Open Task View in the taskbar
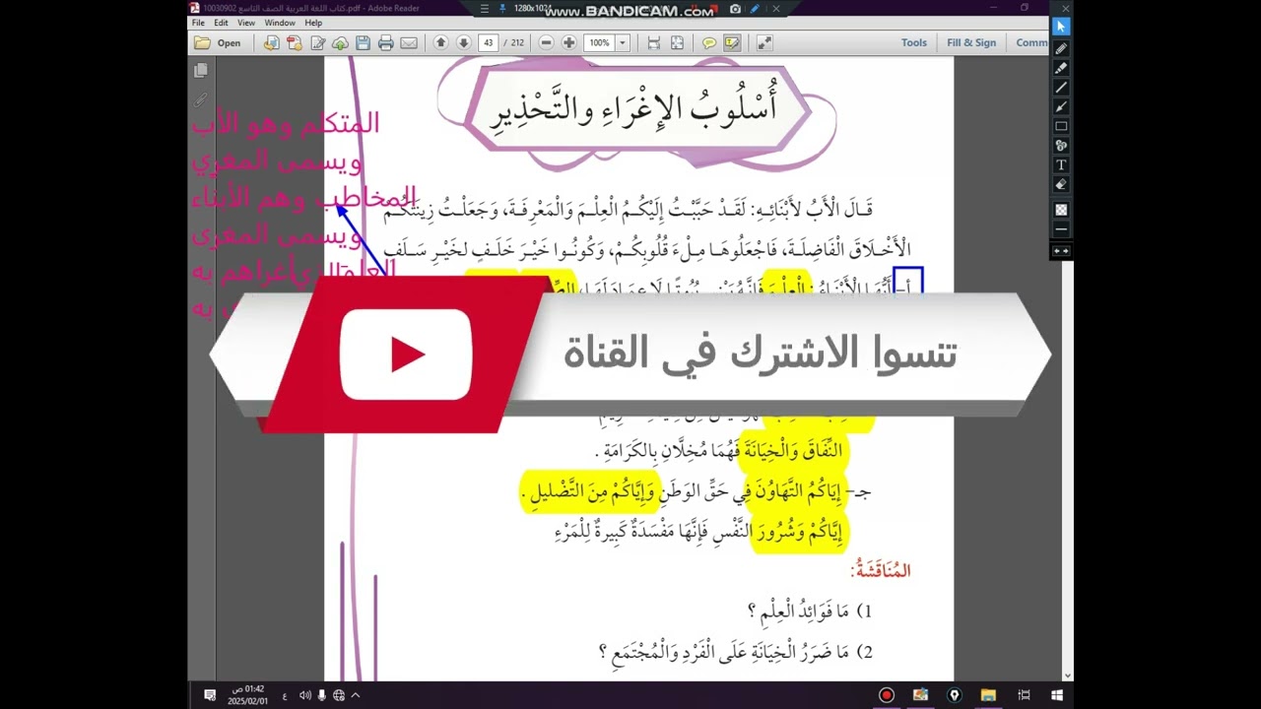The width and height of the screenshot is (1261, 709). pyautogui.click(x=1024, y=695)
